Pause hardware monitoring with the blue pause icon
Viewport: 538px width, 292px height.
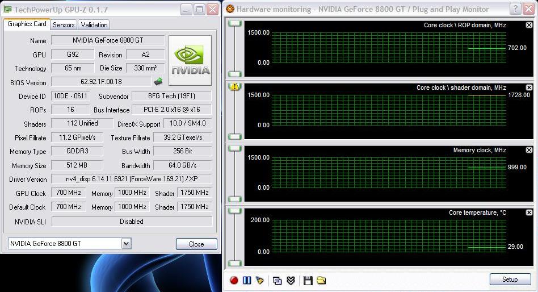pos(247,280)
